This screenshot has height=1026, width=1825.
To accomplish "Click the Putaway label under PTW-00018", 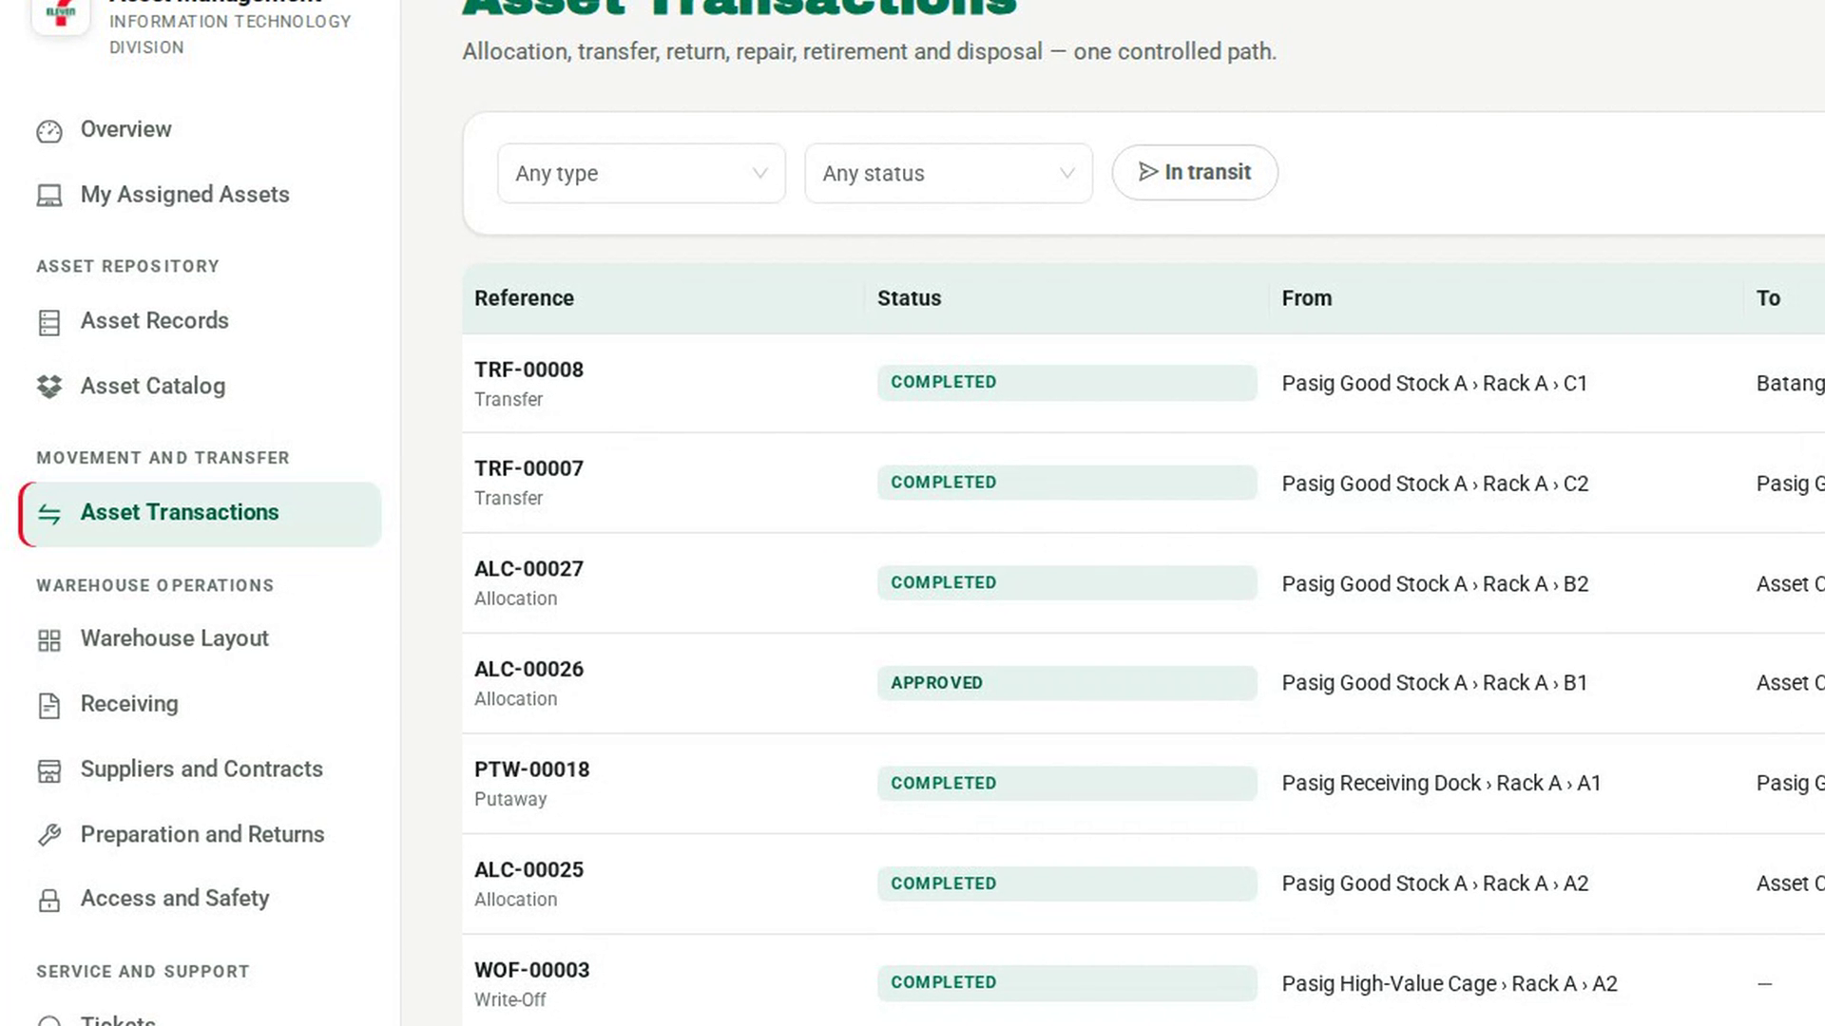I will tap(510, 800).
